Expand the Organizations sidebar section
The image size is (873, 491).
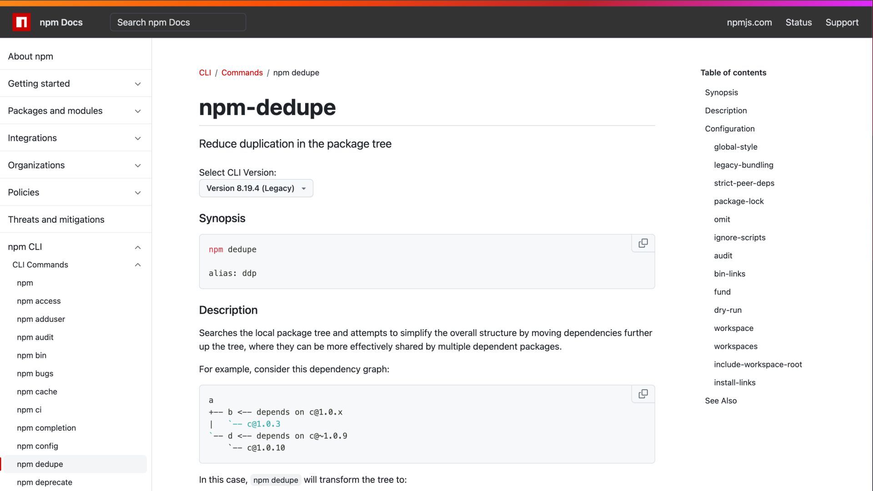point(138,165)
